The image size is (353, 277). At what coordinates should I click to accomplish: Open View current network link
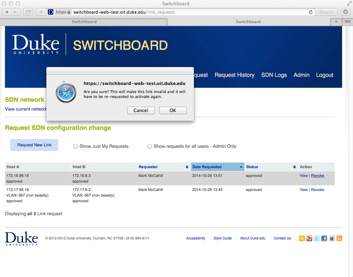point(26,109)
